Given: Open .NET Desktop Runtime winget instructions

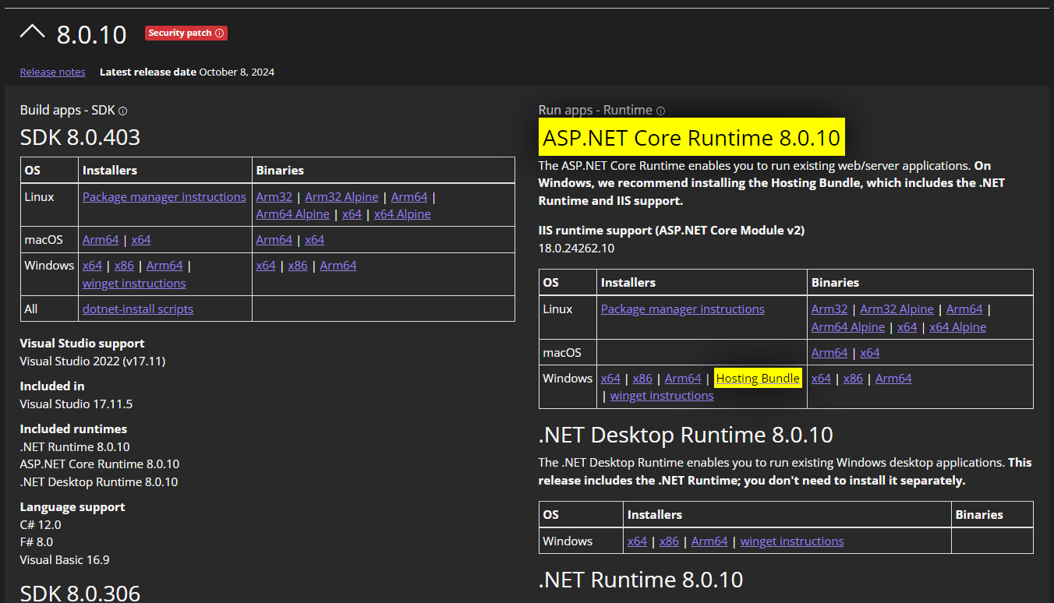Looking at the screenshot, I should tap(792, 541).
